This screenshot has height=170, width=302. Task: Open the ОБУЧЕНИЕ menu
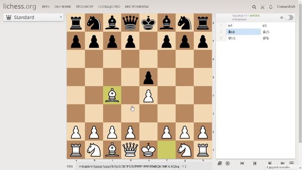[63, 7]
